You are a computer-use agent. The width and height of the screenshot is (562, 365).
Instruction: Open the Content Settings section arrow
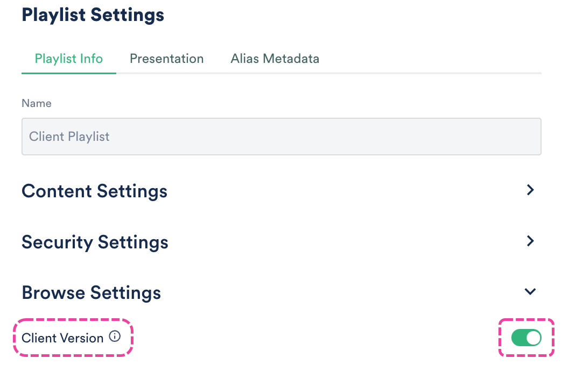click(530, 190)
